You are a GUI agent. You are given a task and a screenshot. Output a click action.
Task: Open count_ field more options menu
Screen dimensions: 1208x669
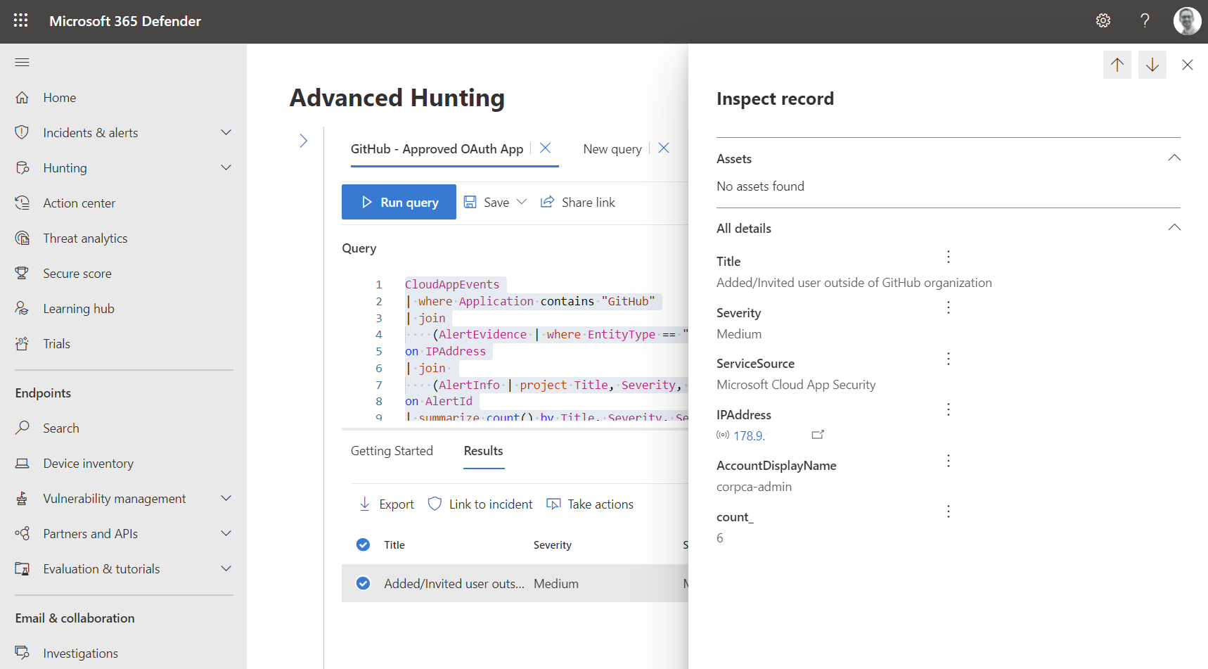[x=949, y=511]
